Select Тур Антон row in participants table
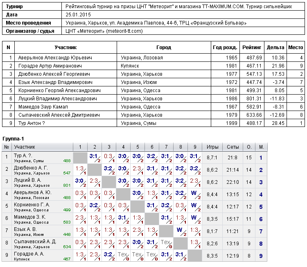Viewport: 307px width, 267px height. click(x=153, y=123)
